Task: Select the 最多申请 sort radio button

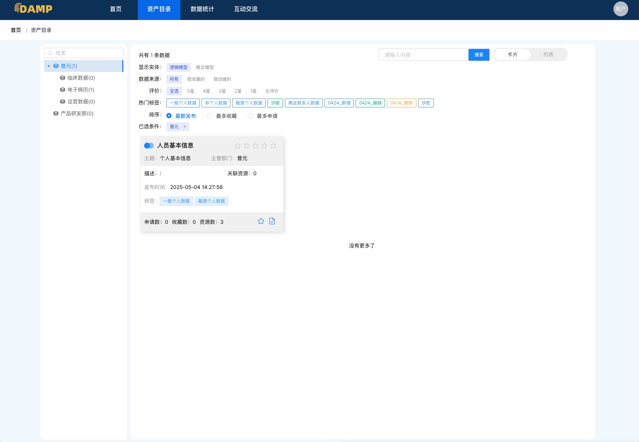Action: point(250,116)
